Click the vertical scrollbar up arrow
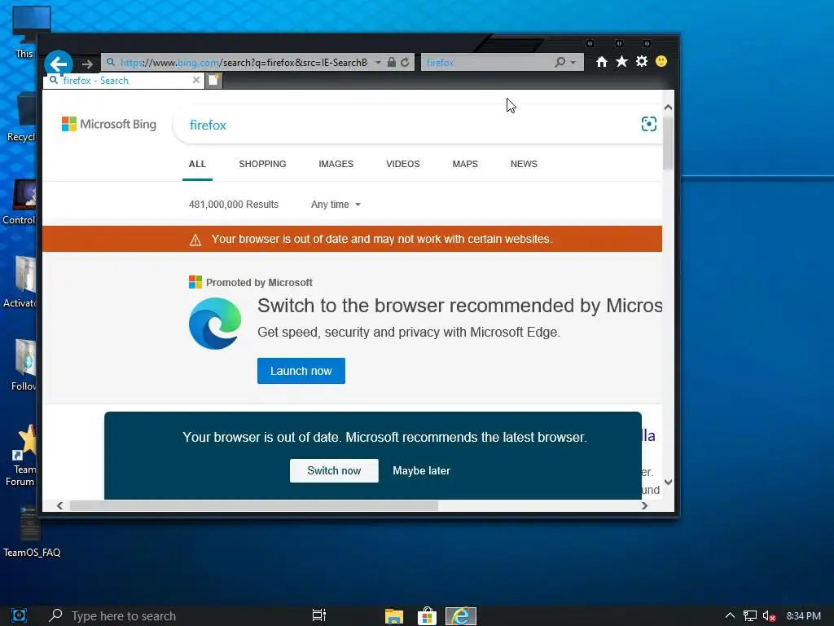This screenshot has height=626, width=834. click(x=668, y=108)
